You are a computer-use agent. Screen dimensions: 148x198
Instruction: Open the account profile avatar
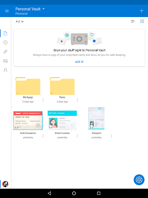click(5, 184)
